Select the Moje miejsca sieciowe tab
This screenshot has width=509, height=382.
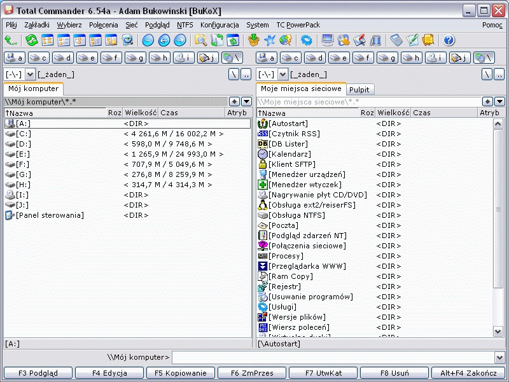tap(301, 88)
